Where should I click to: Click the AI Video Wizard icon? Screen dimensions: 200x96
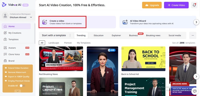click(125, 22)
